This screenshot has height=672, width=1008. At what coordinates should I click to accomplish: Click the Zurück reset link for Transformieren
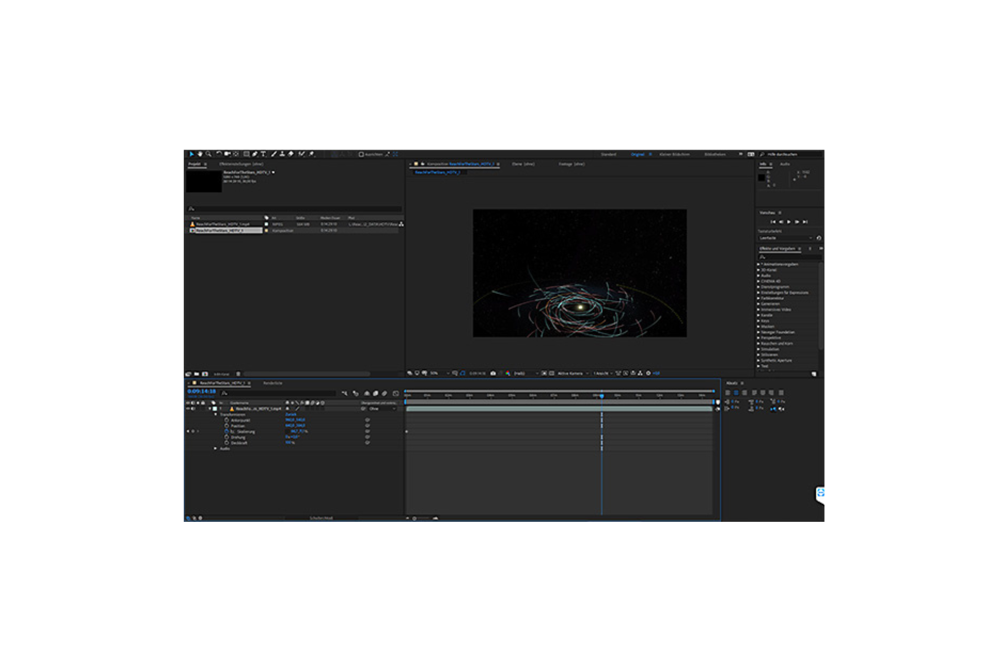point(291,415)
